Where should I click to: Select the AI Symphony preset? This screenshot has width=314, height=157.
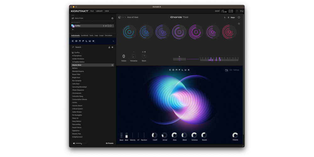click(x=77, y=56)
